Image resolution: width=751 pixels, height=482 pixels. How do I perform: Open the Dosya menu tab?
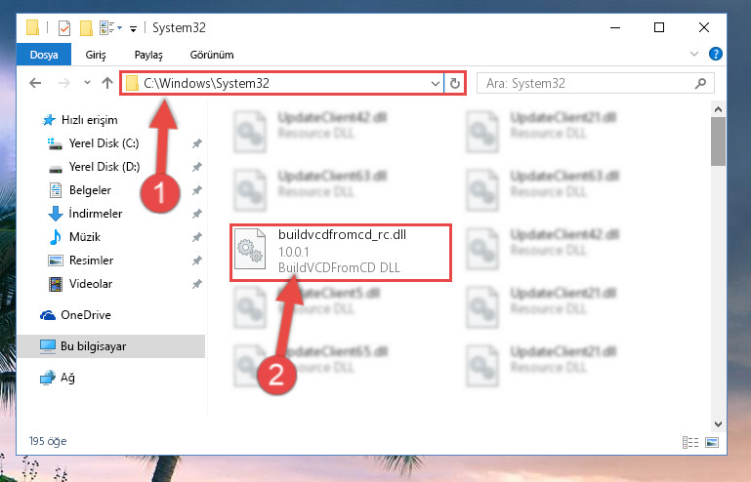point(44,55)
